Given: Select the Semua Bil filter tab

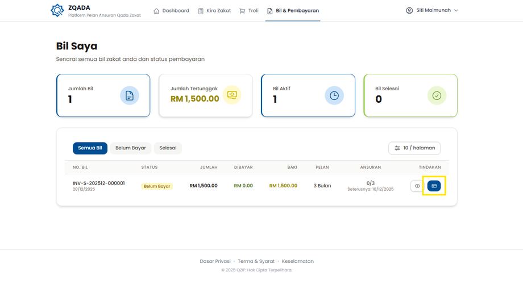Looking at the screenshot, I should pyautogui.click(x=90, y=148).
